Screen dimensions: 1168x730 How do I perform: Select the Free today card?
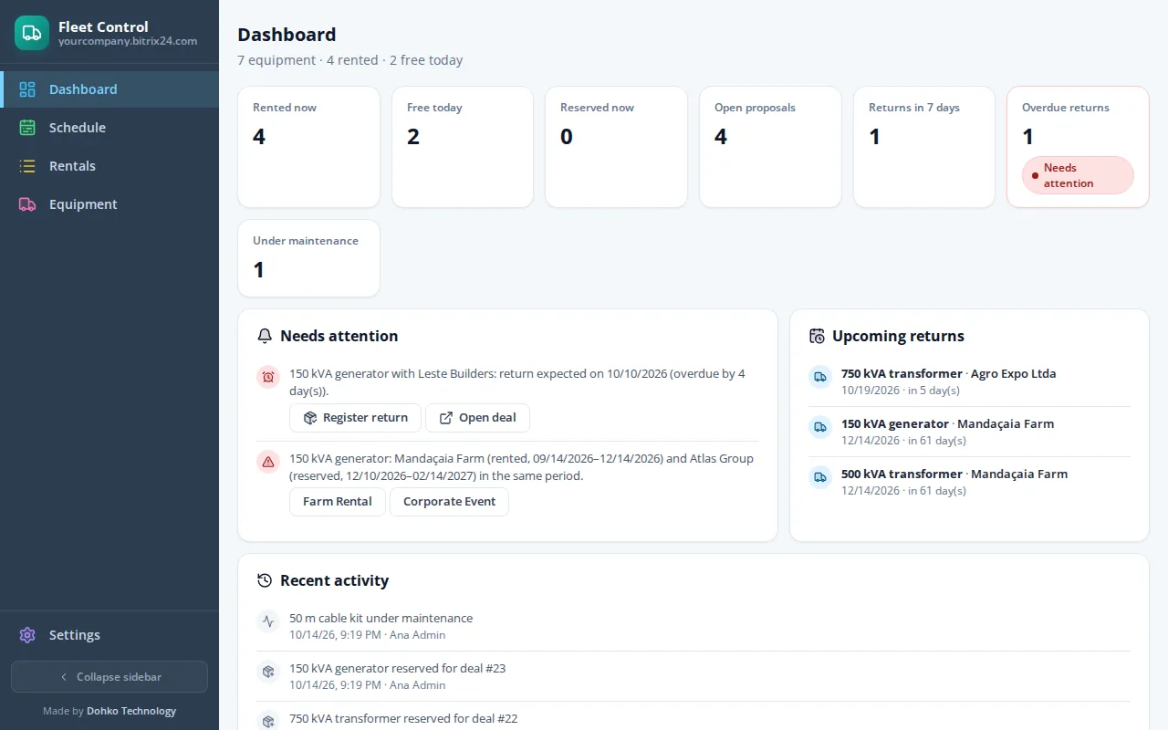point(463,147)
